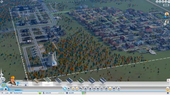Open the second player avatar
Viewport: 170px width, 95px height.
pos(167,22)
